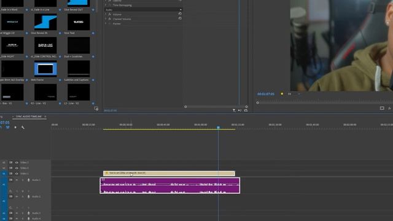The image size is (393, 221).
Task: Click the info dot under Slice Reveal IN
Action: 60,33
